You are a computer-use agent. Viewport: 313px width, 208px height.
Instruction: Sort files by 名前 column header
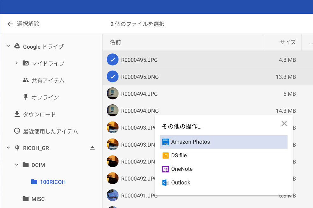pyautogui.click(x=116, y=42)
